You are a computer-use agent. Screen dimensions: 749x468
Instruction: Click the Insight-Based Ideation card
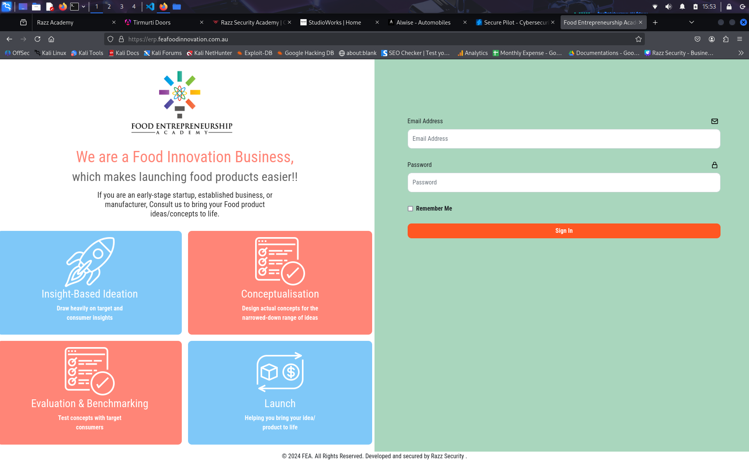tap(91, 283)
